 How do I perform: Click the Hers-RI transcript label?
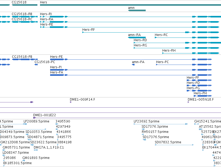[x=46, y=14]
